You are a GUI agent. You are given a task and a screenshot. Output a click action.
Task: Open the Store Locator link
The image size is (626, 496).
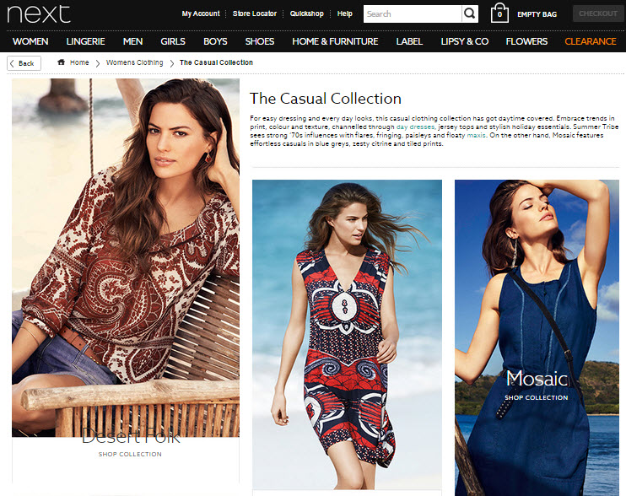click(x=254, y=13)
